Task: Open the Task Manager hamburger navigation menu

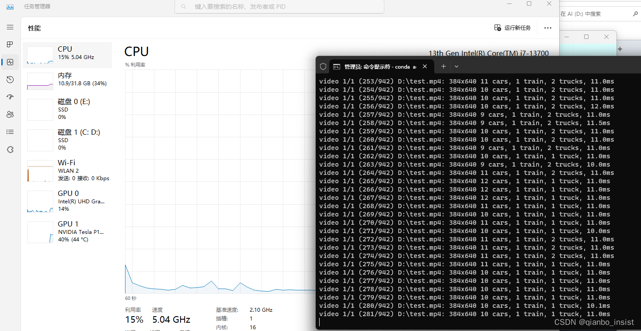Action: point(10,27)
